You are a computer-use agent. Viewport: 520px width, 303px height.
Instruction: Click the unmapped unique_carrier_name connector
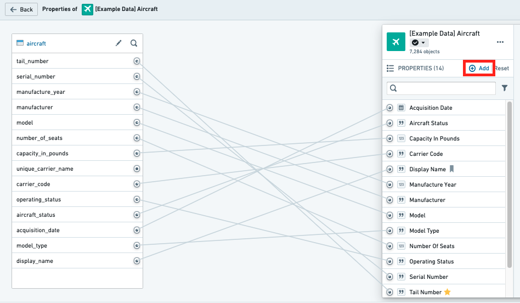pos(137,169)
